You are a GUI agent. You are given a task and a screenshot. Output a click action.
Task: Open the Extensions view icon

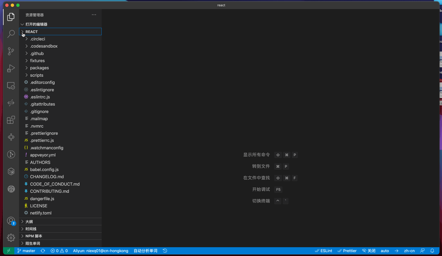[11, 120]
